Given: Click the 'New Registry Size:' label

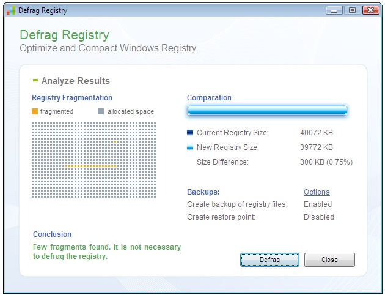Looking at the screenshot, I should tap(228, 147).
